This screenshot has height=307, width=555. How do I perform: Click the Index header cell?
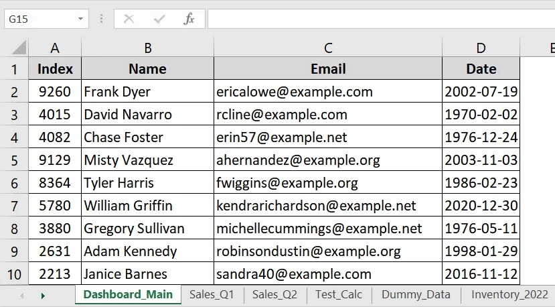(55, 69)
